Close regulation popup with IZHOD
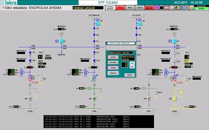This screenshot has width=209, height=130. click(x=129, y=75)
